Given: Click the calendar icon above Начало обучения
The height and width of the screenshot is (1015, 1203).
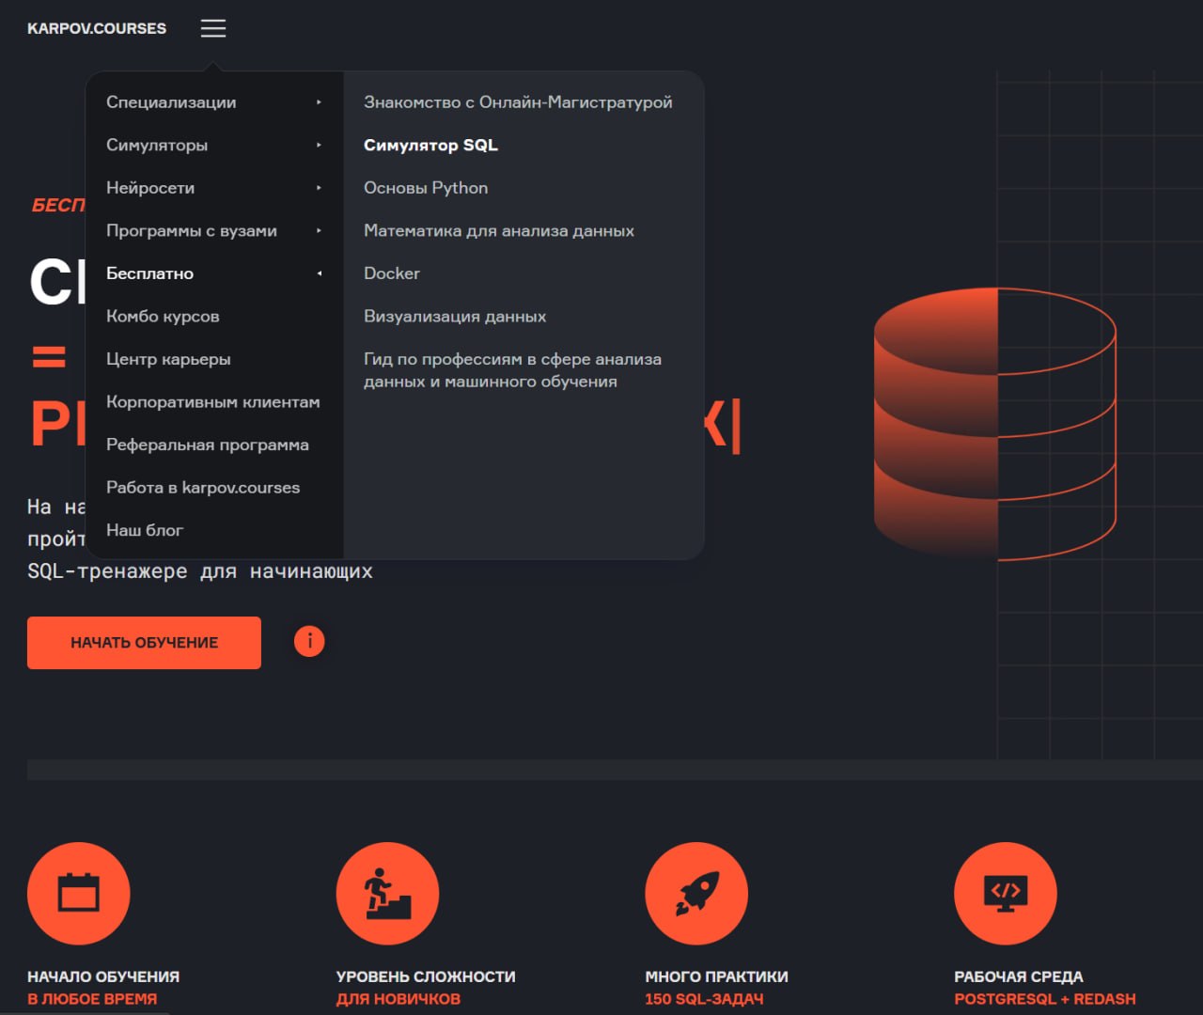Looking at the screenshot, I should tap(79, 893).
